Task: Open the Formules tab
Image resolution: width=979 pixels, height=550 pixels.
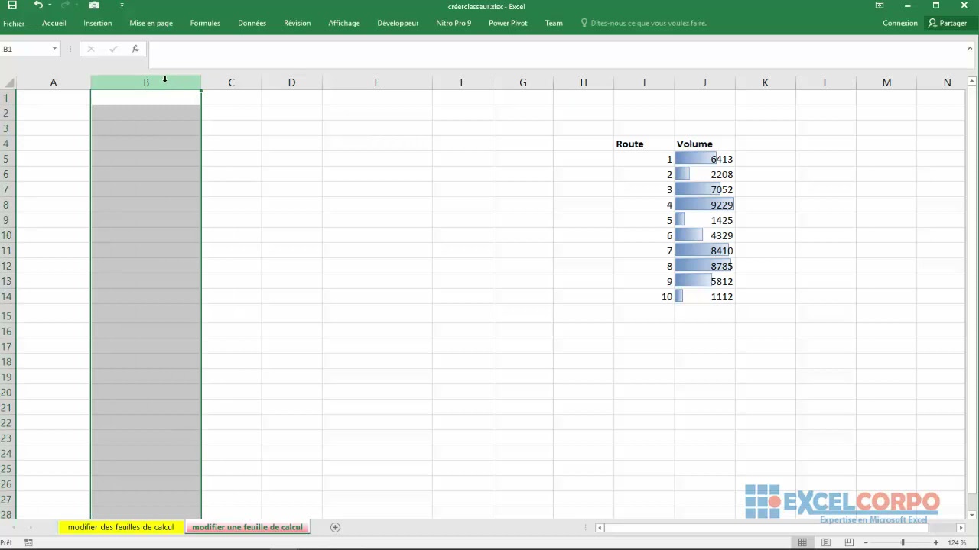Action: [205, 23]
